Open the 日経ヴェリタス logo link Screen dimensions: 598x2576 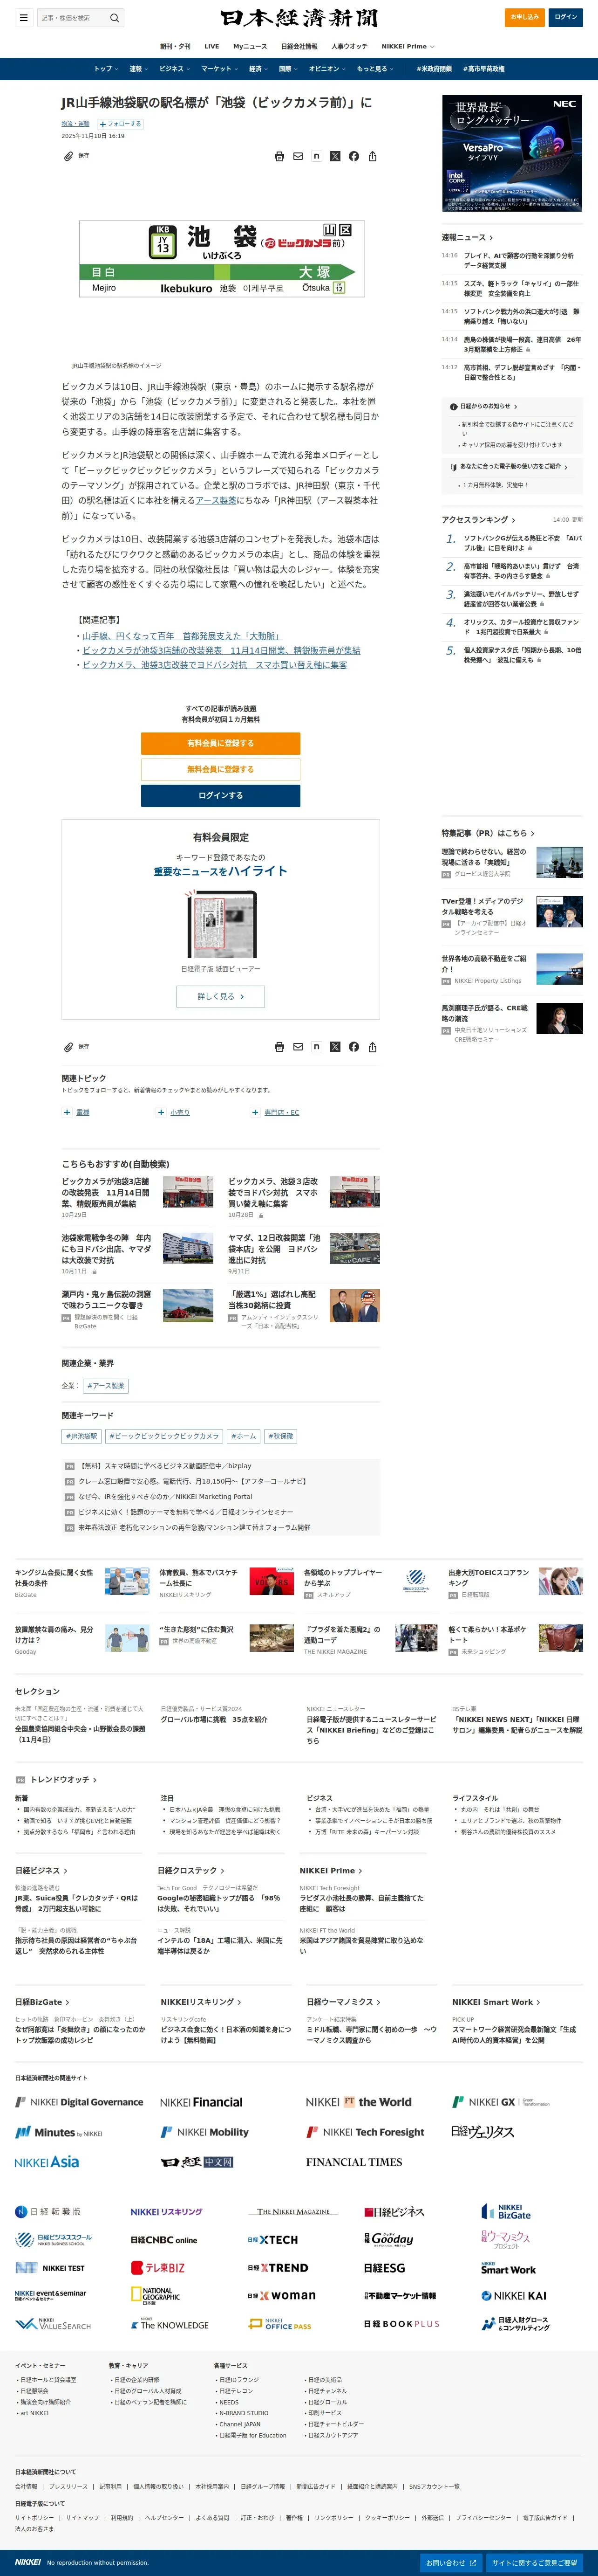click(x=483, y=2131)
